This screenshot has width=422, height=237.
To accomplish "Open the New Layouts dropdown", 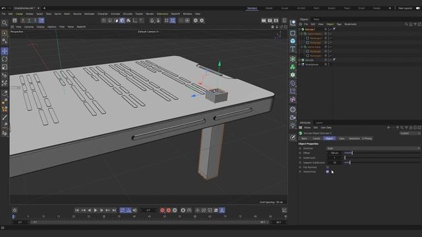I will click(405, 8).
